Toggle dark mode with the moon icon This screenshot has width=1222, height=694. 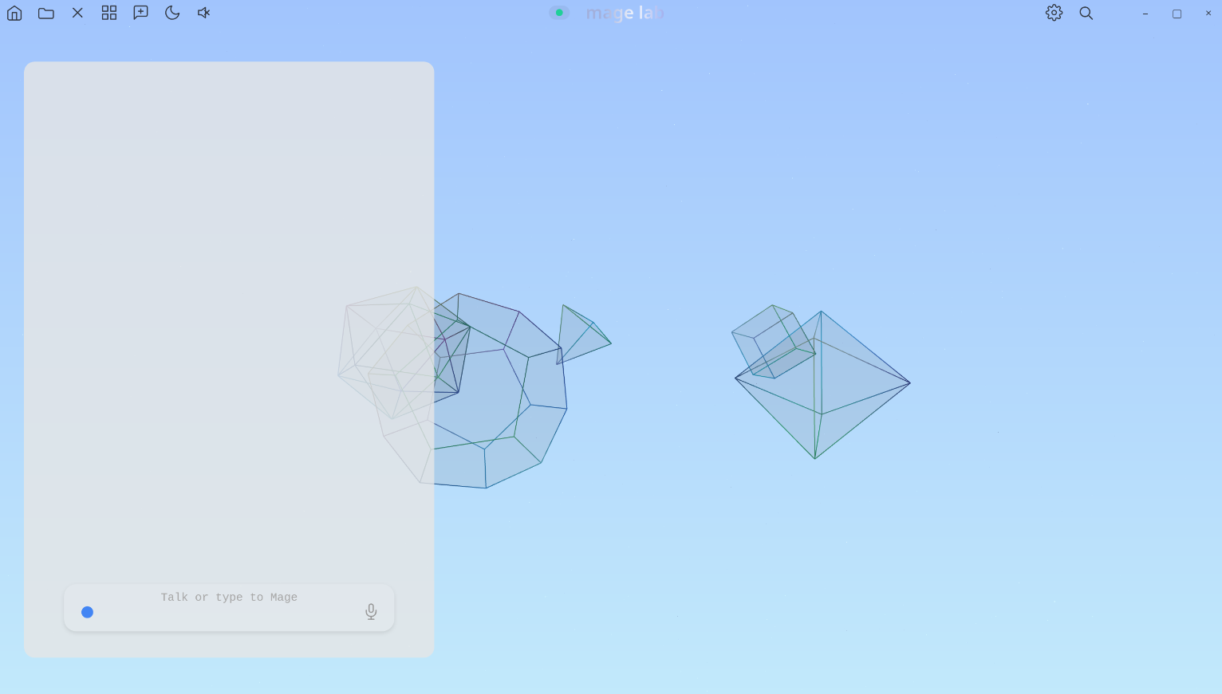point(172,13)
